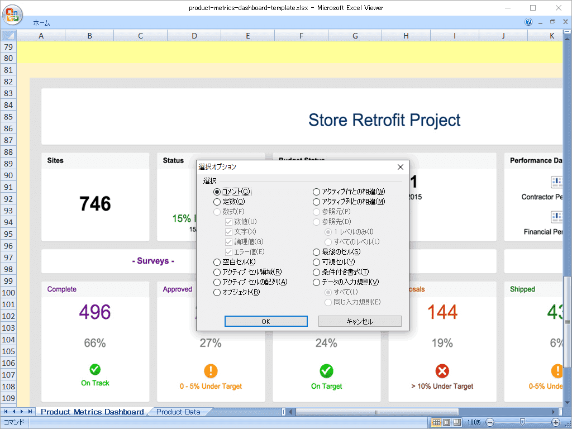Open the Contractor Performance chart icon
Image resolution: width=572 pixels, height=429 pixels.
pos(556,182)
